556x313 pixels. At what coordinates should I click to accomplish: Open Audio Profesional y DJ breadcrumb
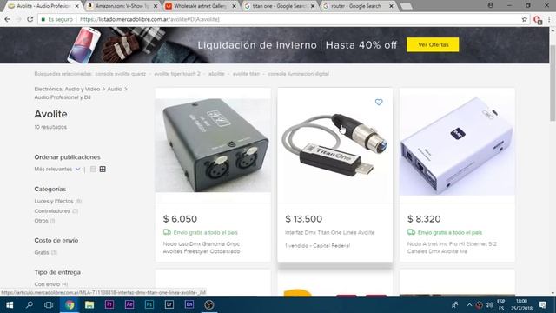(x=63, y=97)
